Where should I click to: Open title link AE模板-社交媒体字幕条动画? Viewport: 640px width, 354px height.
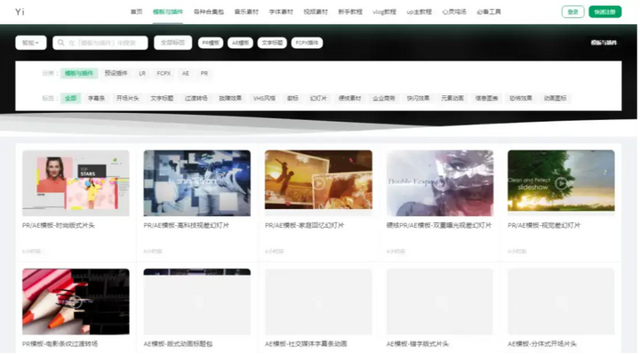click(306, 344)
